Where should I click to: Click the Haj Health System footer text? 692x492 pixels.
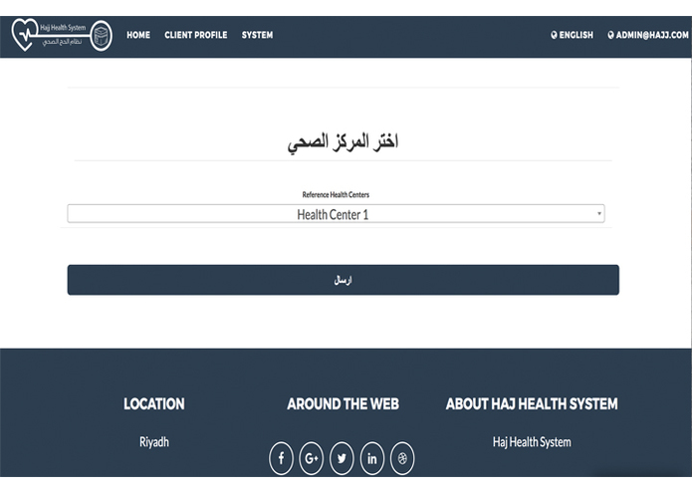tap(532, 441)
